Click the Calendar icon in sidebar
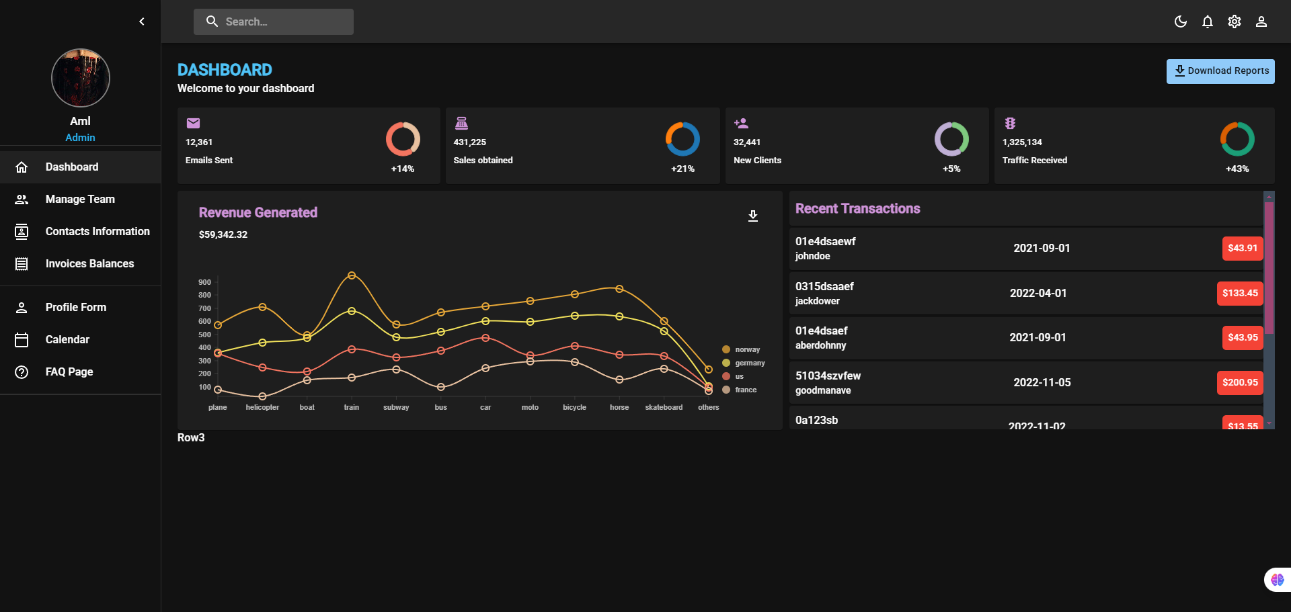The width and height of the screenshot is (1291, 612). [x=22, y=340]
